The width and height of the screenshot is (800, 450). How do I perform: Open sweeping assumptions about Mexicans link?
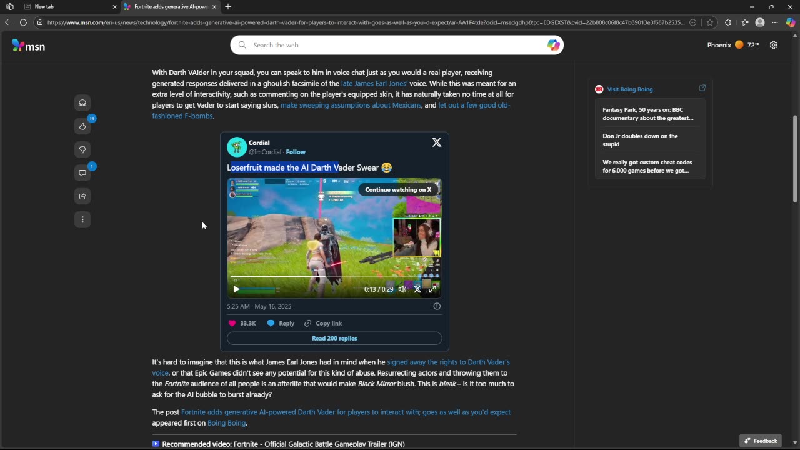pos(351,105)
